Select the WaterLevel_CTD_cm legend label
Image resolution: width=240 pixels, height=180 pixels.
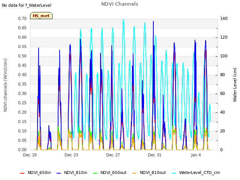[199, 172]
